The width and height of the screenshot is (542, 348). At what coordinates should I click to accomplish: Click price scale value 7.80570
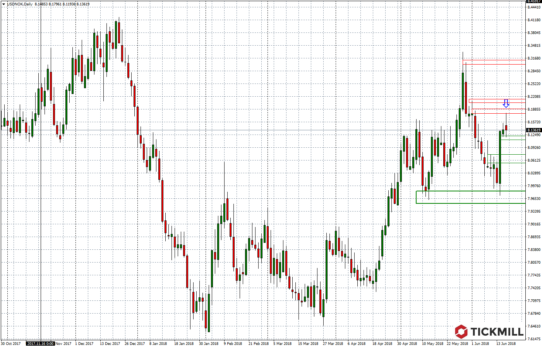534,263
